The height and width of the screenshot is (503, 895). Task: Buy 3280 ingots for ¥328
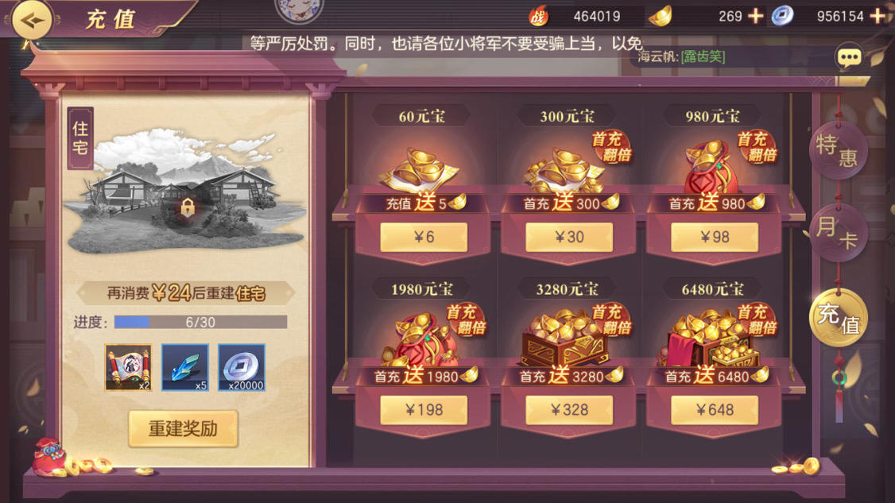pyautogui.click(x=569, y=410)
